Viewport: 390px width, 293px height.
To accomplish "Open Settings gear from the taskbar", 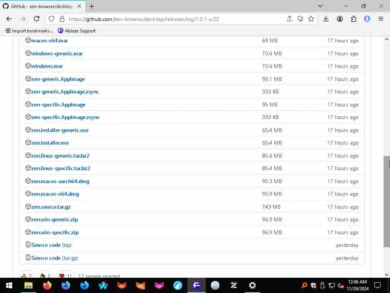I will tap(252, 285).
